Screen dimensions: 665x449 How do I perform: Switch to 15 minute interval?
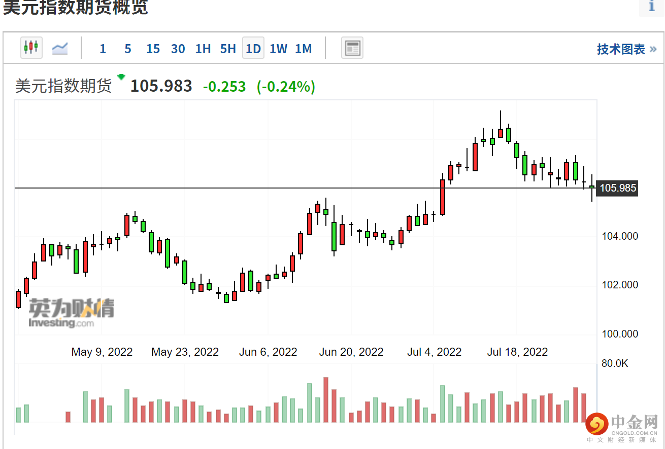click(152, 49)
